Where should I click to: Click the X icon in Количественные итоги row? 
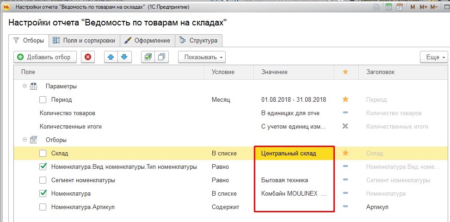[x=345, y=126]
